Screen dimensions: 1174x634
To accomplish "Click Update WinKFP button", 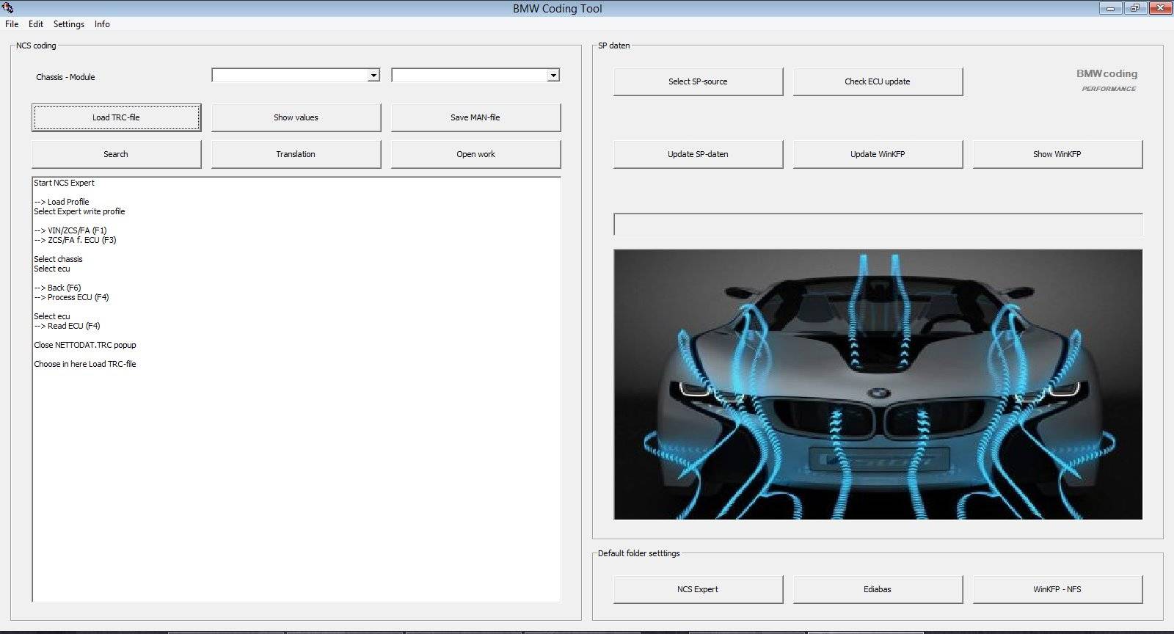I will (878, 154).
